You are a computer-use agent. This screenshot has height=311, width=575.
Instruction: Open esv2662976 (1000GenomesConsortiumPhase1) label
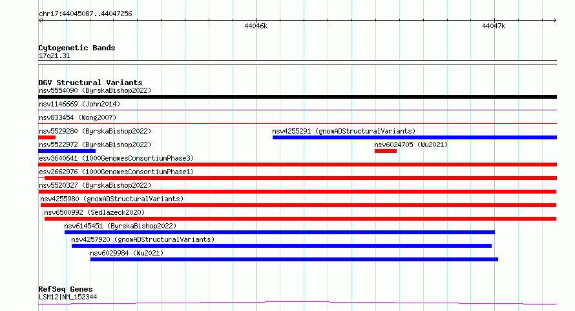(116, 172)
